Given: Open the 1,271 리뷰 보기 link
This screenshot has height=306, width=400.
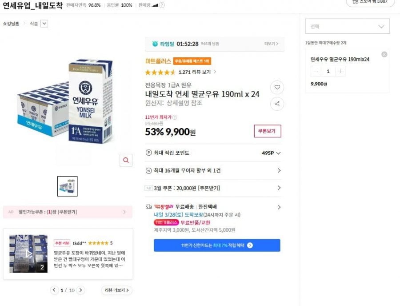Looking at the screenshot, I should (x=195, y=71).
